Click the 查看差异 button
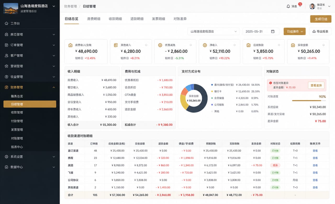The image size is (335, 204). pyautogui.click(x=316, y=85)
